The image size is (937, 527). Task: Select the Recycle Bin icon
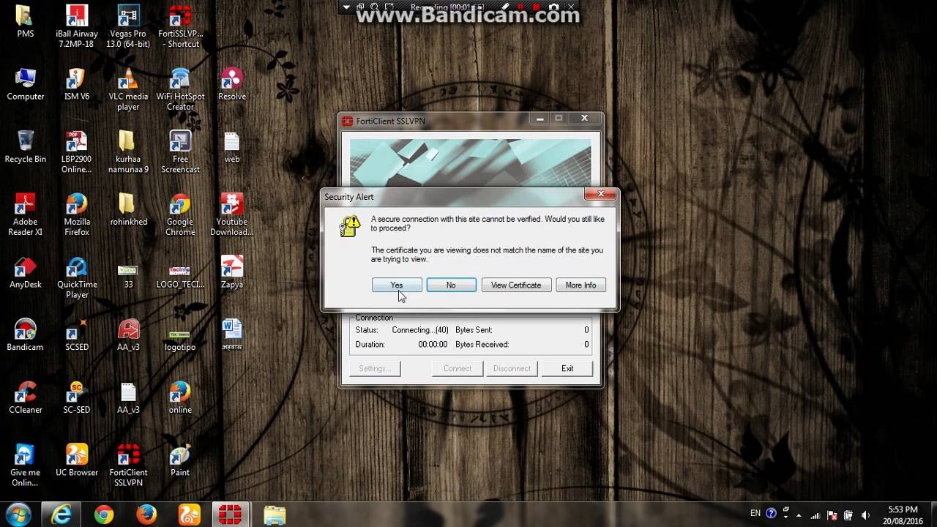(x=26, y=146)
